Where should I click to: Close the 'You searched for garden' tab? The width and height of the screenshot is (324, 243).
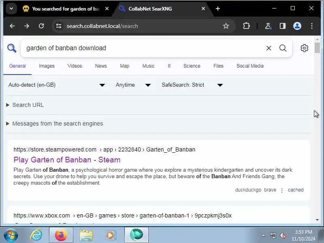pos(107,9)
